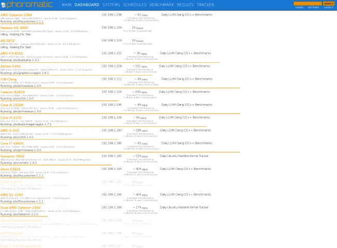Click the search input field
Screen dimensions: 337x248
(307, 4)
